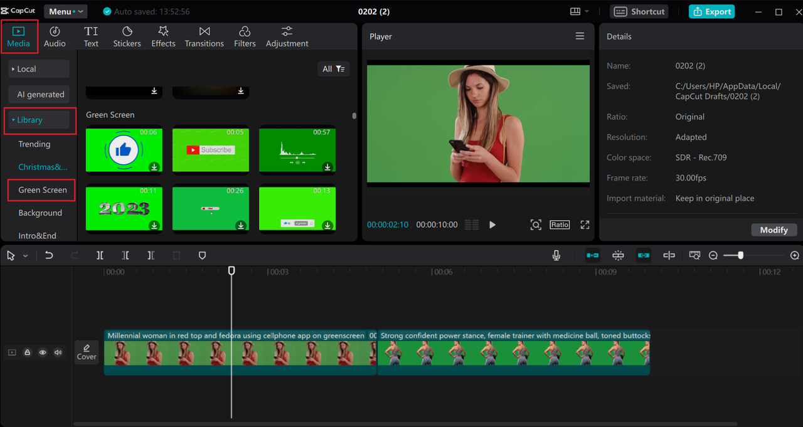The width and height of the screenshot is (803, 427).
Task: Click the microphone record voiceover icon
Action: (x=556, y=255)
